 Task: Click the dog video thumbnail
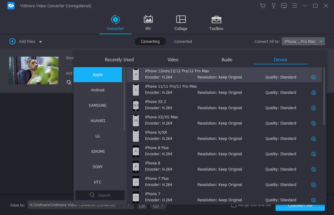point(33,70)
